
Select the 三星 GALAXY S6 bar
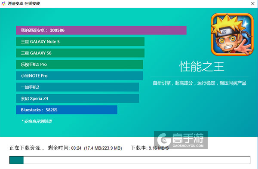tap(80, 53)
